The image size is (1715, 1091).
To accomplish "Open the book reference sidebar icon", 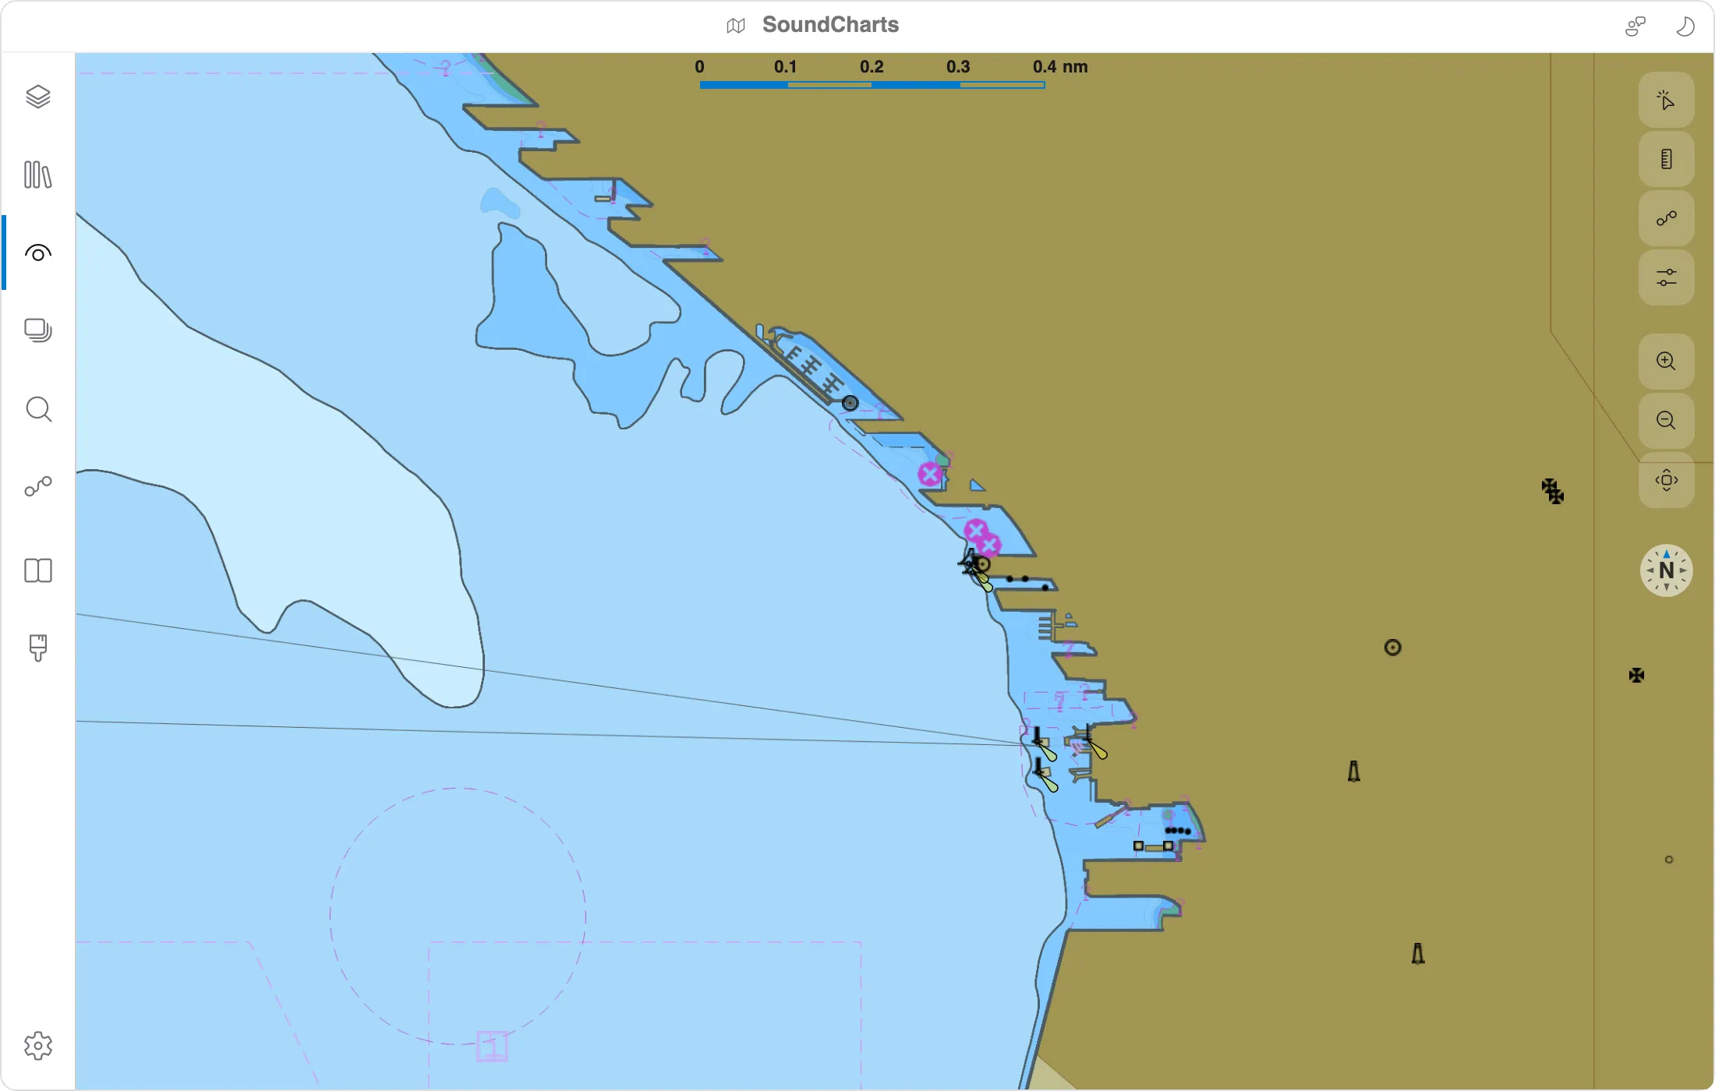I will click(x=37, y=570).
